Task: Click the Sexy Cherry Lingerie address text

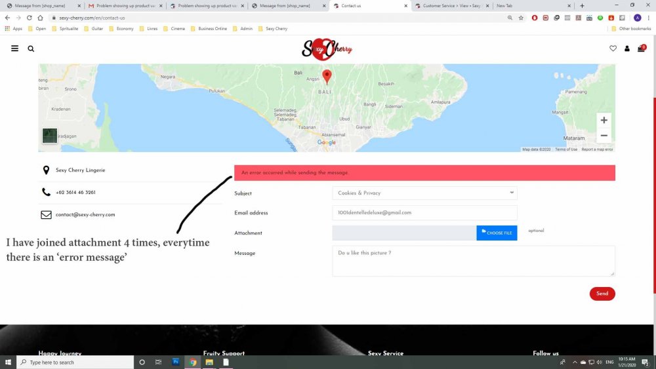Action: [80, 170]
